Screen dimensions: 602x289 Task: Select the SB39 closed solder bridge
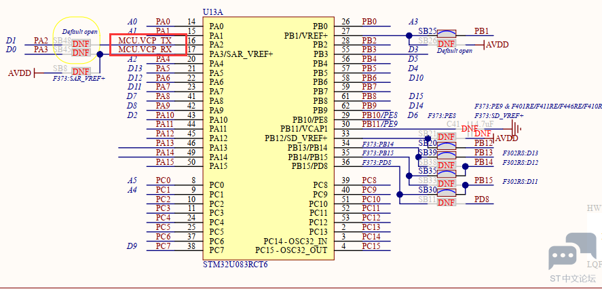point(447,155)
